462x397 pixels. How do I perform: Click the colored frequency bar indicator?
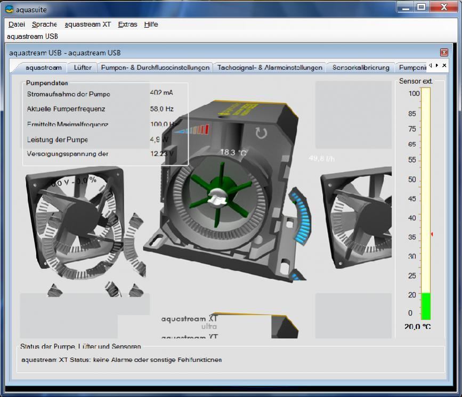coord(191,129)
